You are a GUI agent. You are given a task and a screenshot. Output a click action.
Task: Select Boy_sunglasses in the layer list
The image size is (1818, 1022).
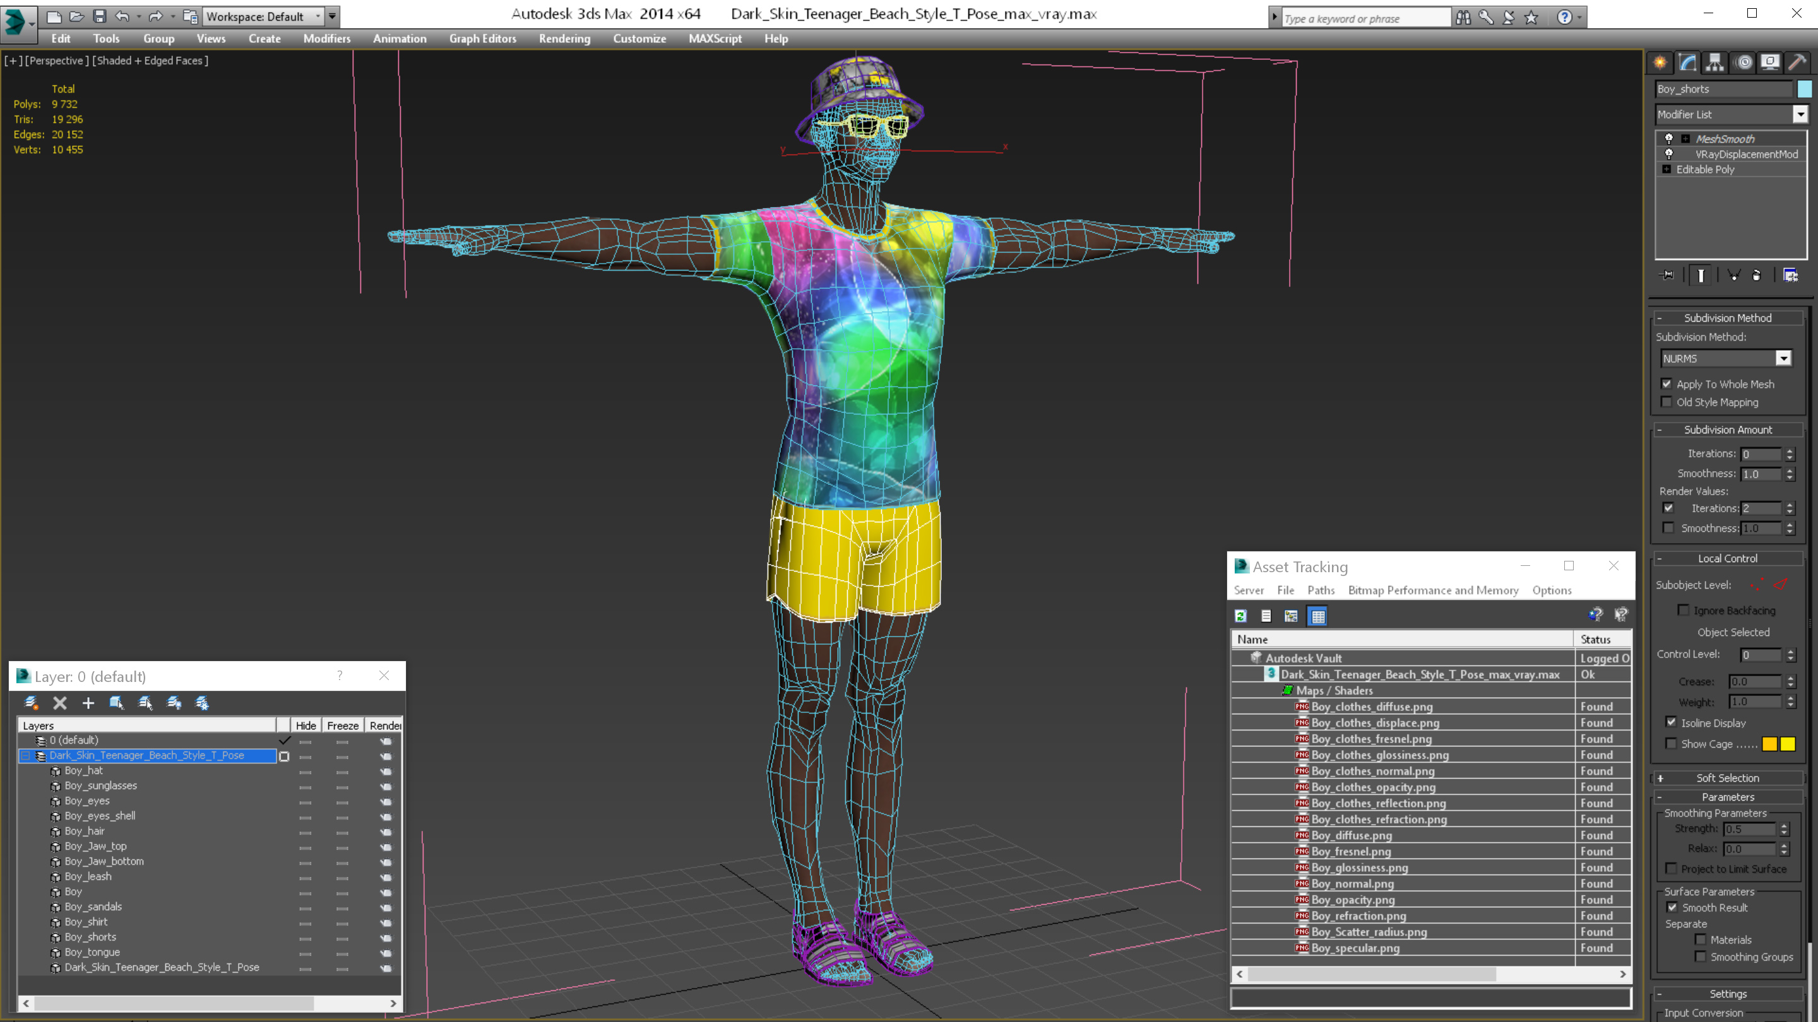point(101,785)
